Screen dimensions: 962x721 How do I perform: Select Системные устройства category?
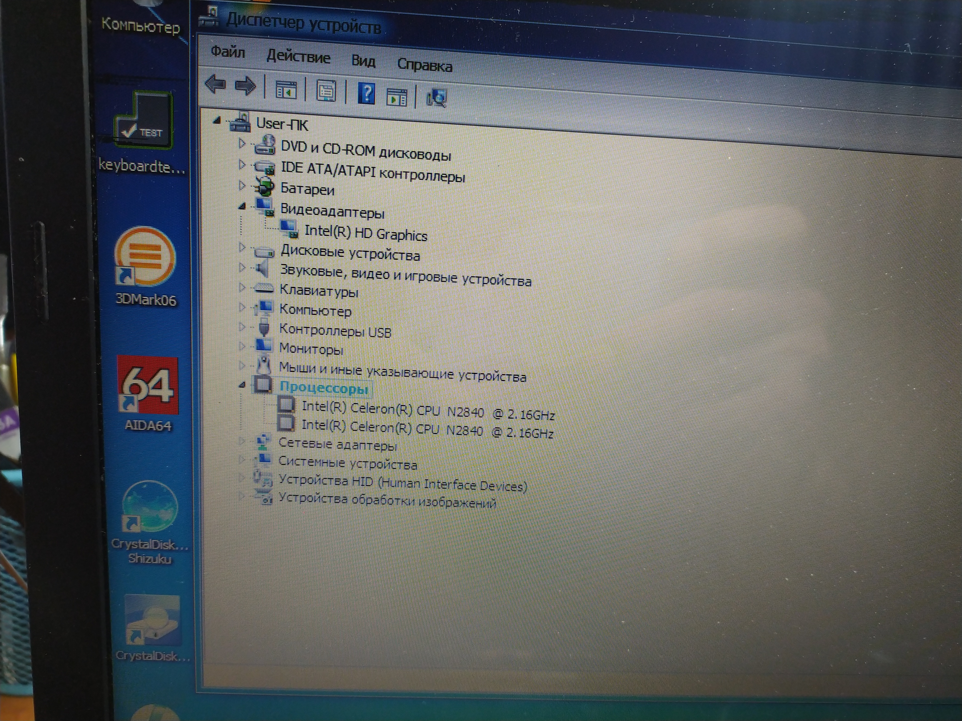coord(347,463)
